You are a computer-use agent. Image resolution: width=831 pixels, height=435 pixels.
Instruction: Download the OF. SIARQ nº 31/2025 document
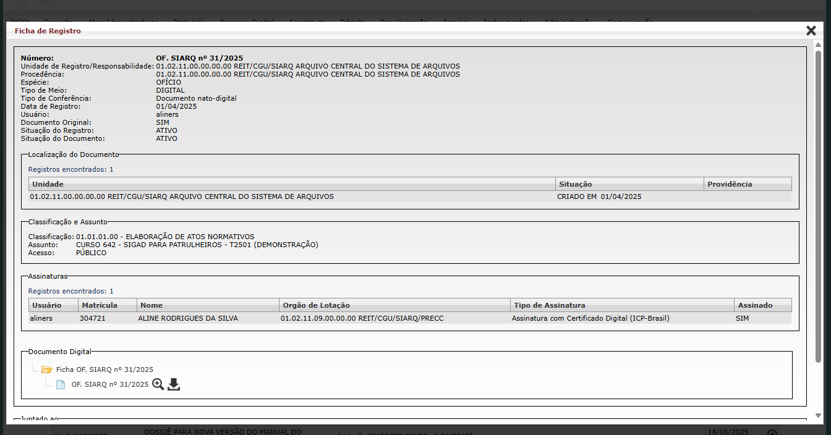click(x=174, y=384)
